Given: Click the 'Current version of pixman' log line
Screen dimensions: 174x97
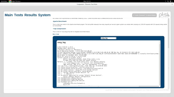Looking at the screenshot, I should point(69,58).
